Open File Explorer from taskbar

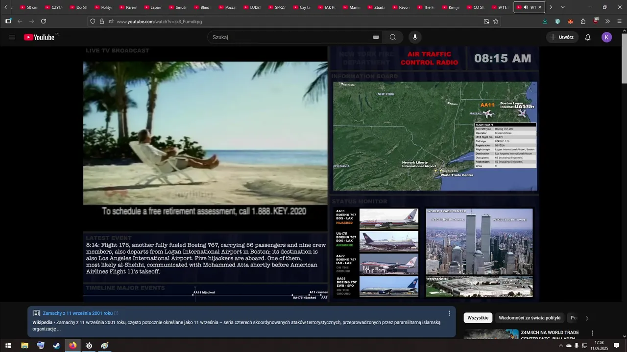tap(24, 346)
